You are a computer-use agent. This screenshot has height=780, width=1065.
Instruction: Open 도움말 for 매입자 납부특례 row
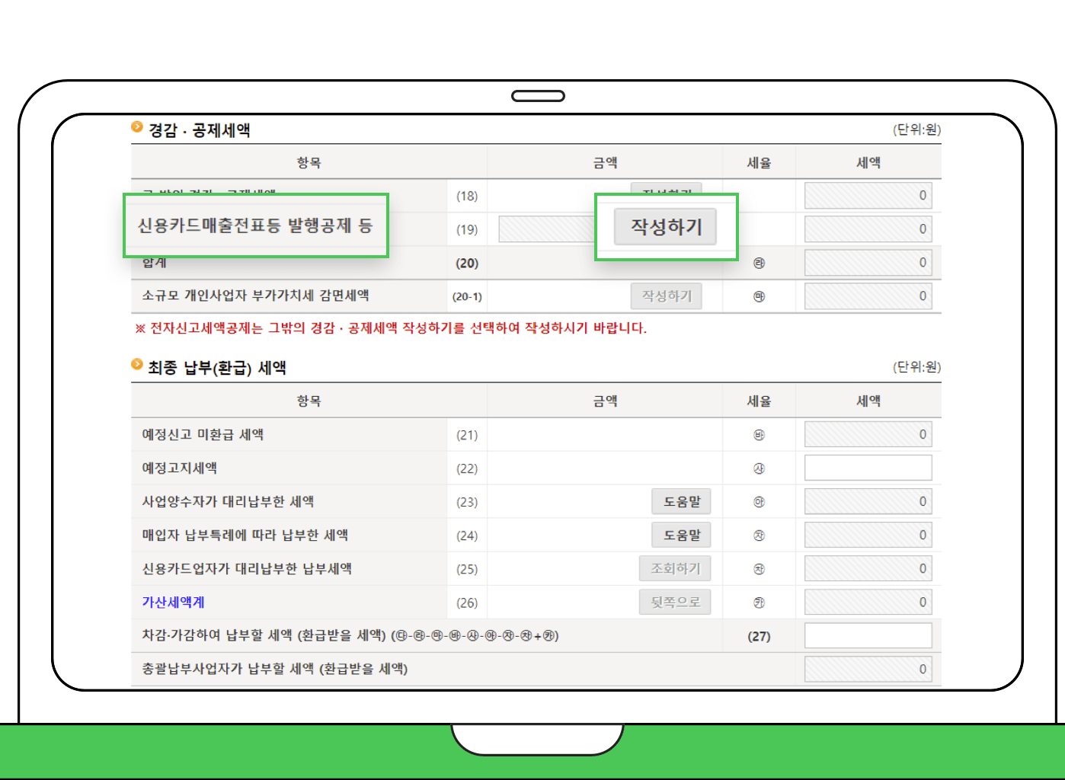(680, 535)
